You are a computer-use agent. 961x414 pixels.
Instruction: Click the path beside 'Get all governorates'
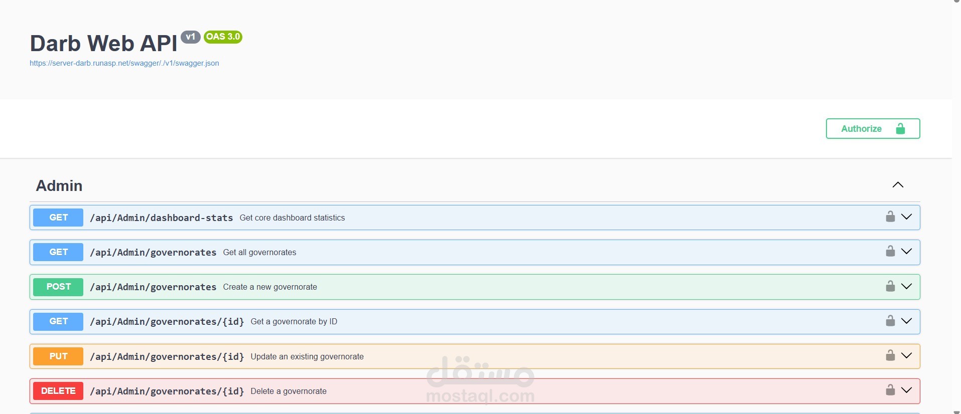pyautogui.click(x=153, y=253)
